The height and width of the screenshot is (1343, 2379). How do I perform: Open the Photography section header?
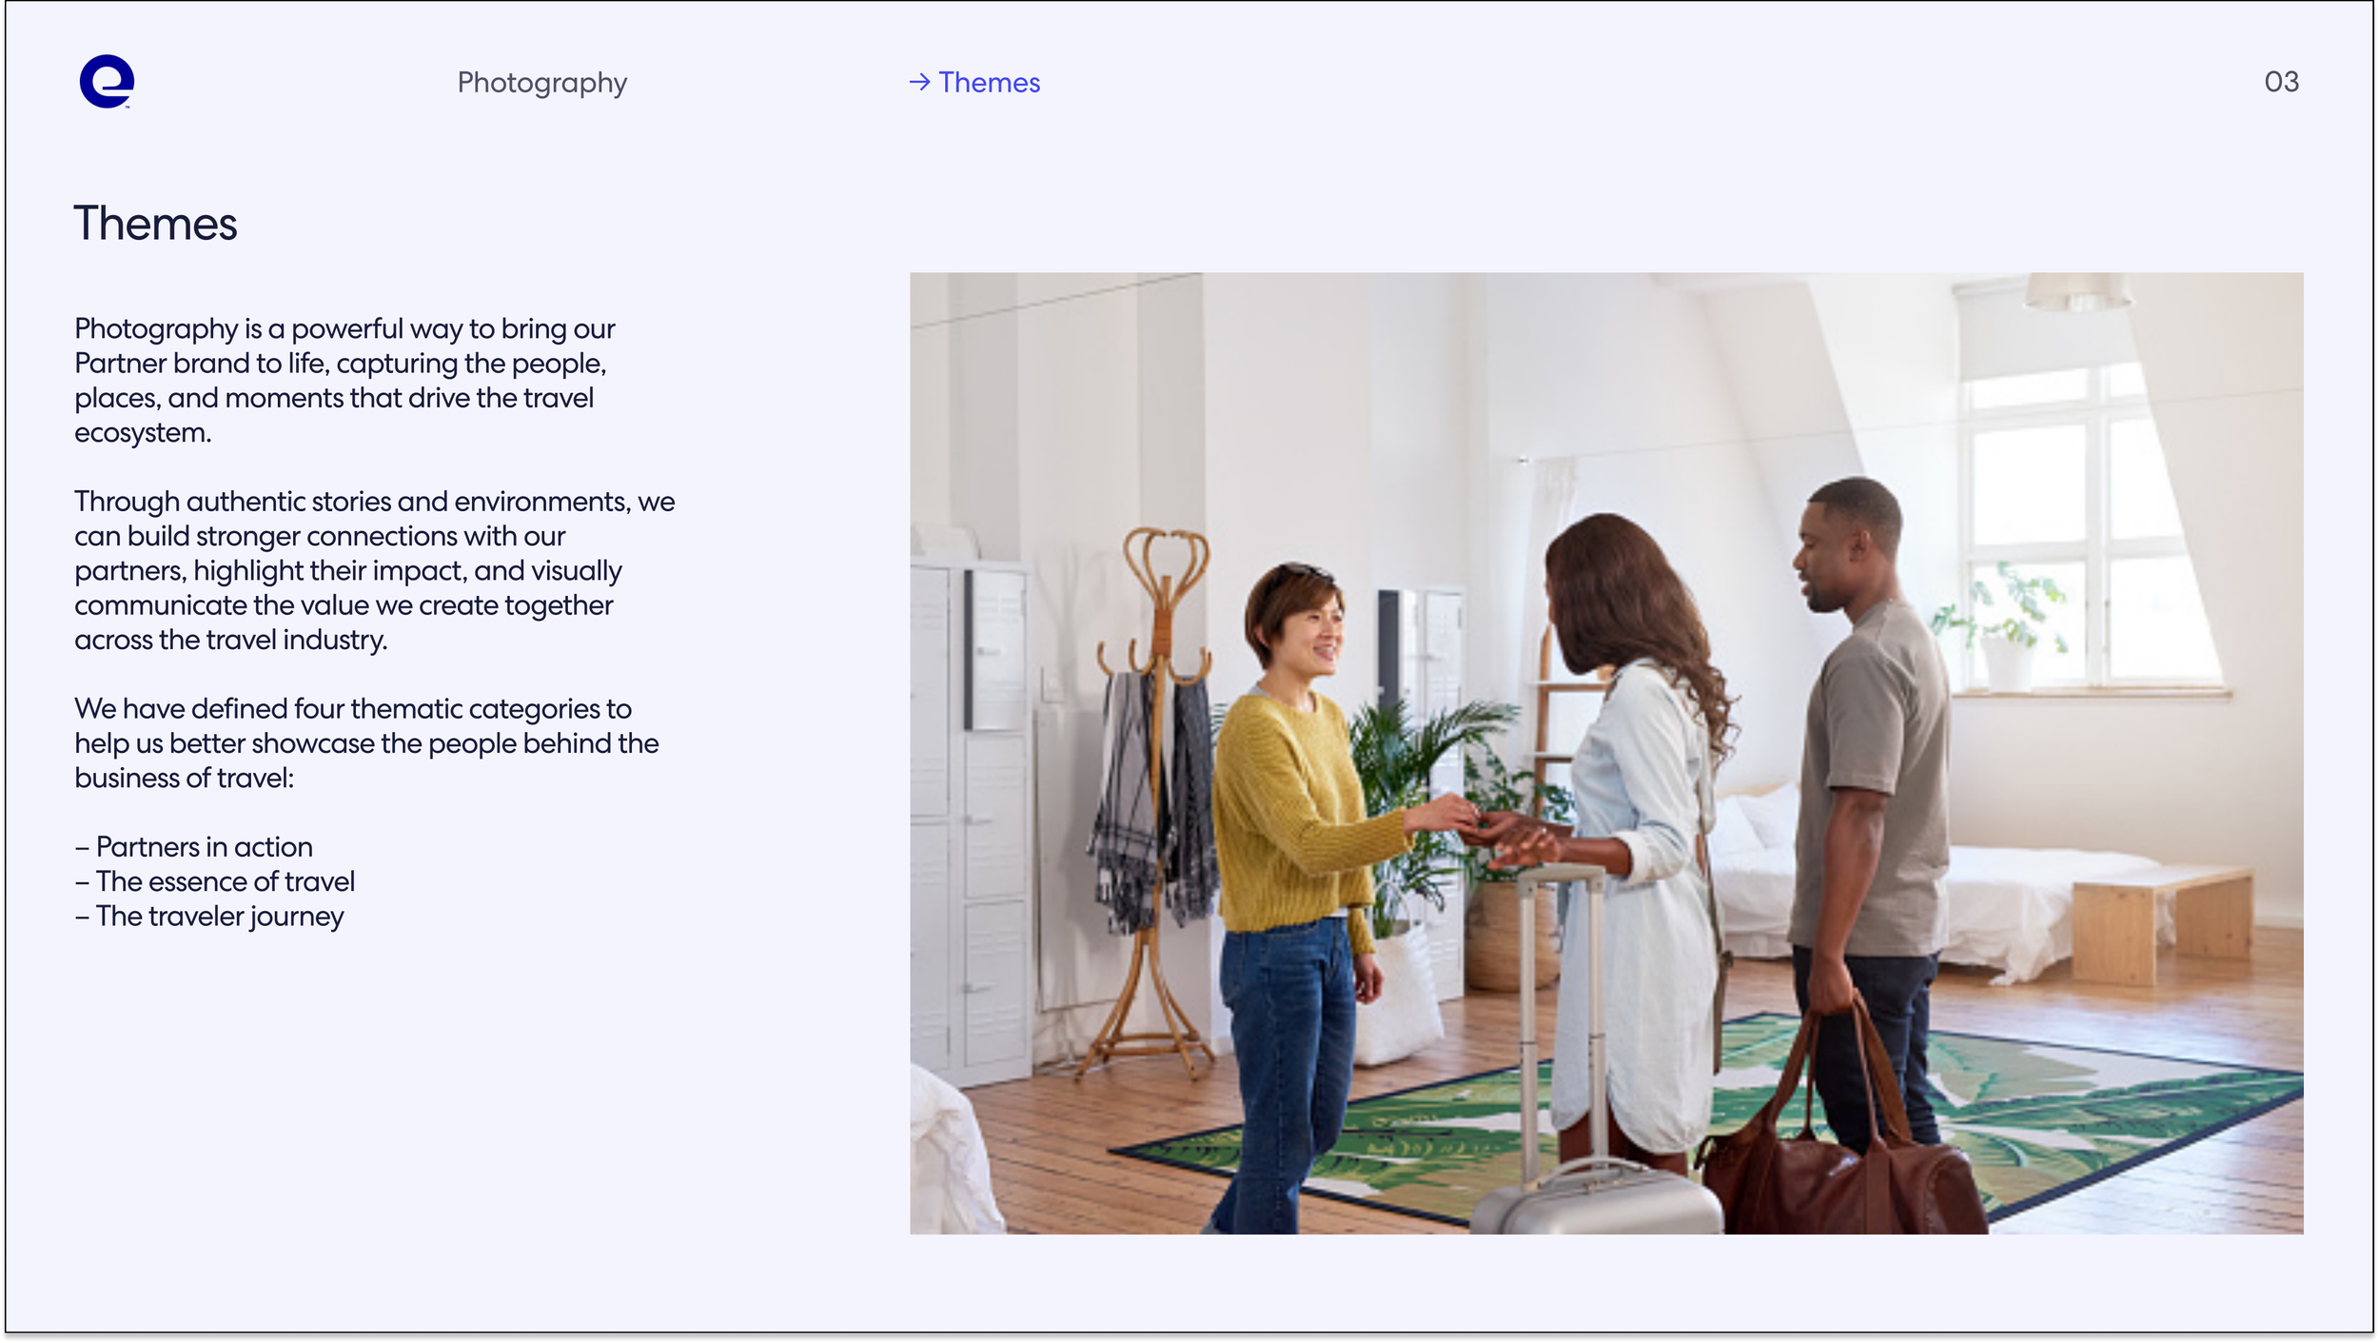click(x=541, y=83)
